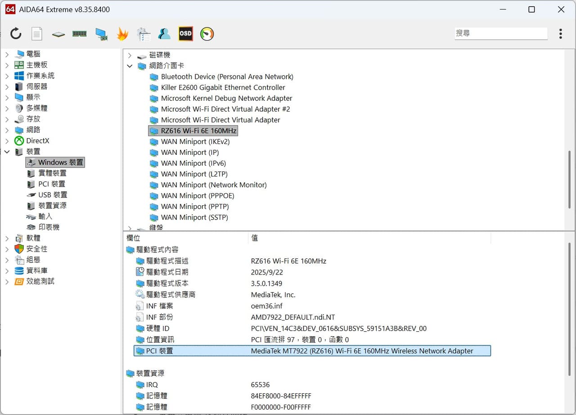Click the gauge meter toolbar icon
Screen dimensions: 576x415
[x=207, y=34]
